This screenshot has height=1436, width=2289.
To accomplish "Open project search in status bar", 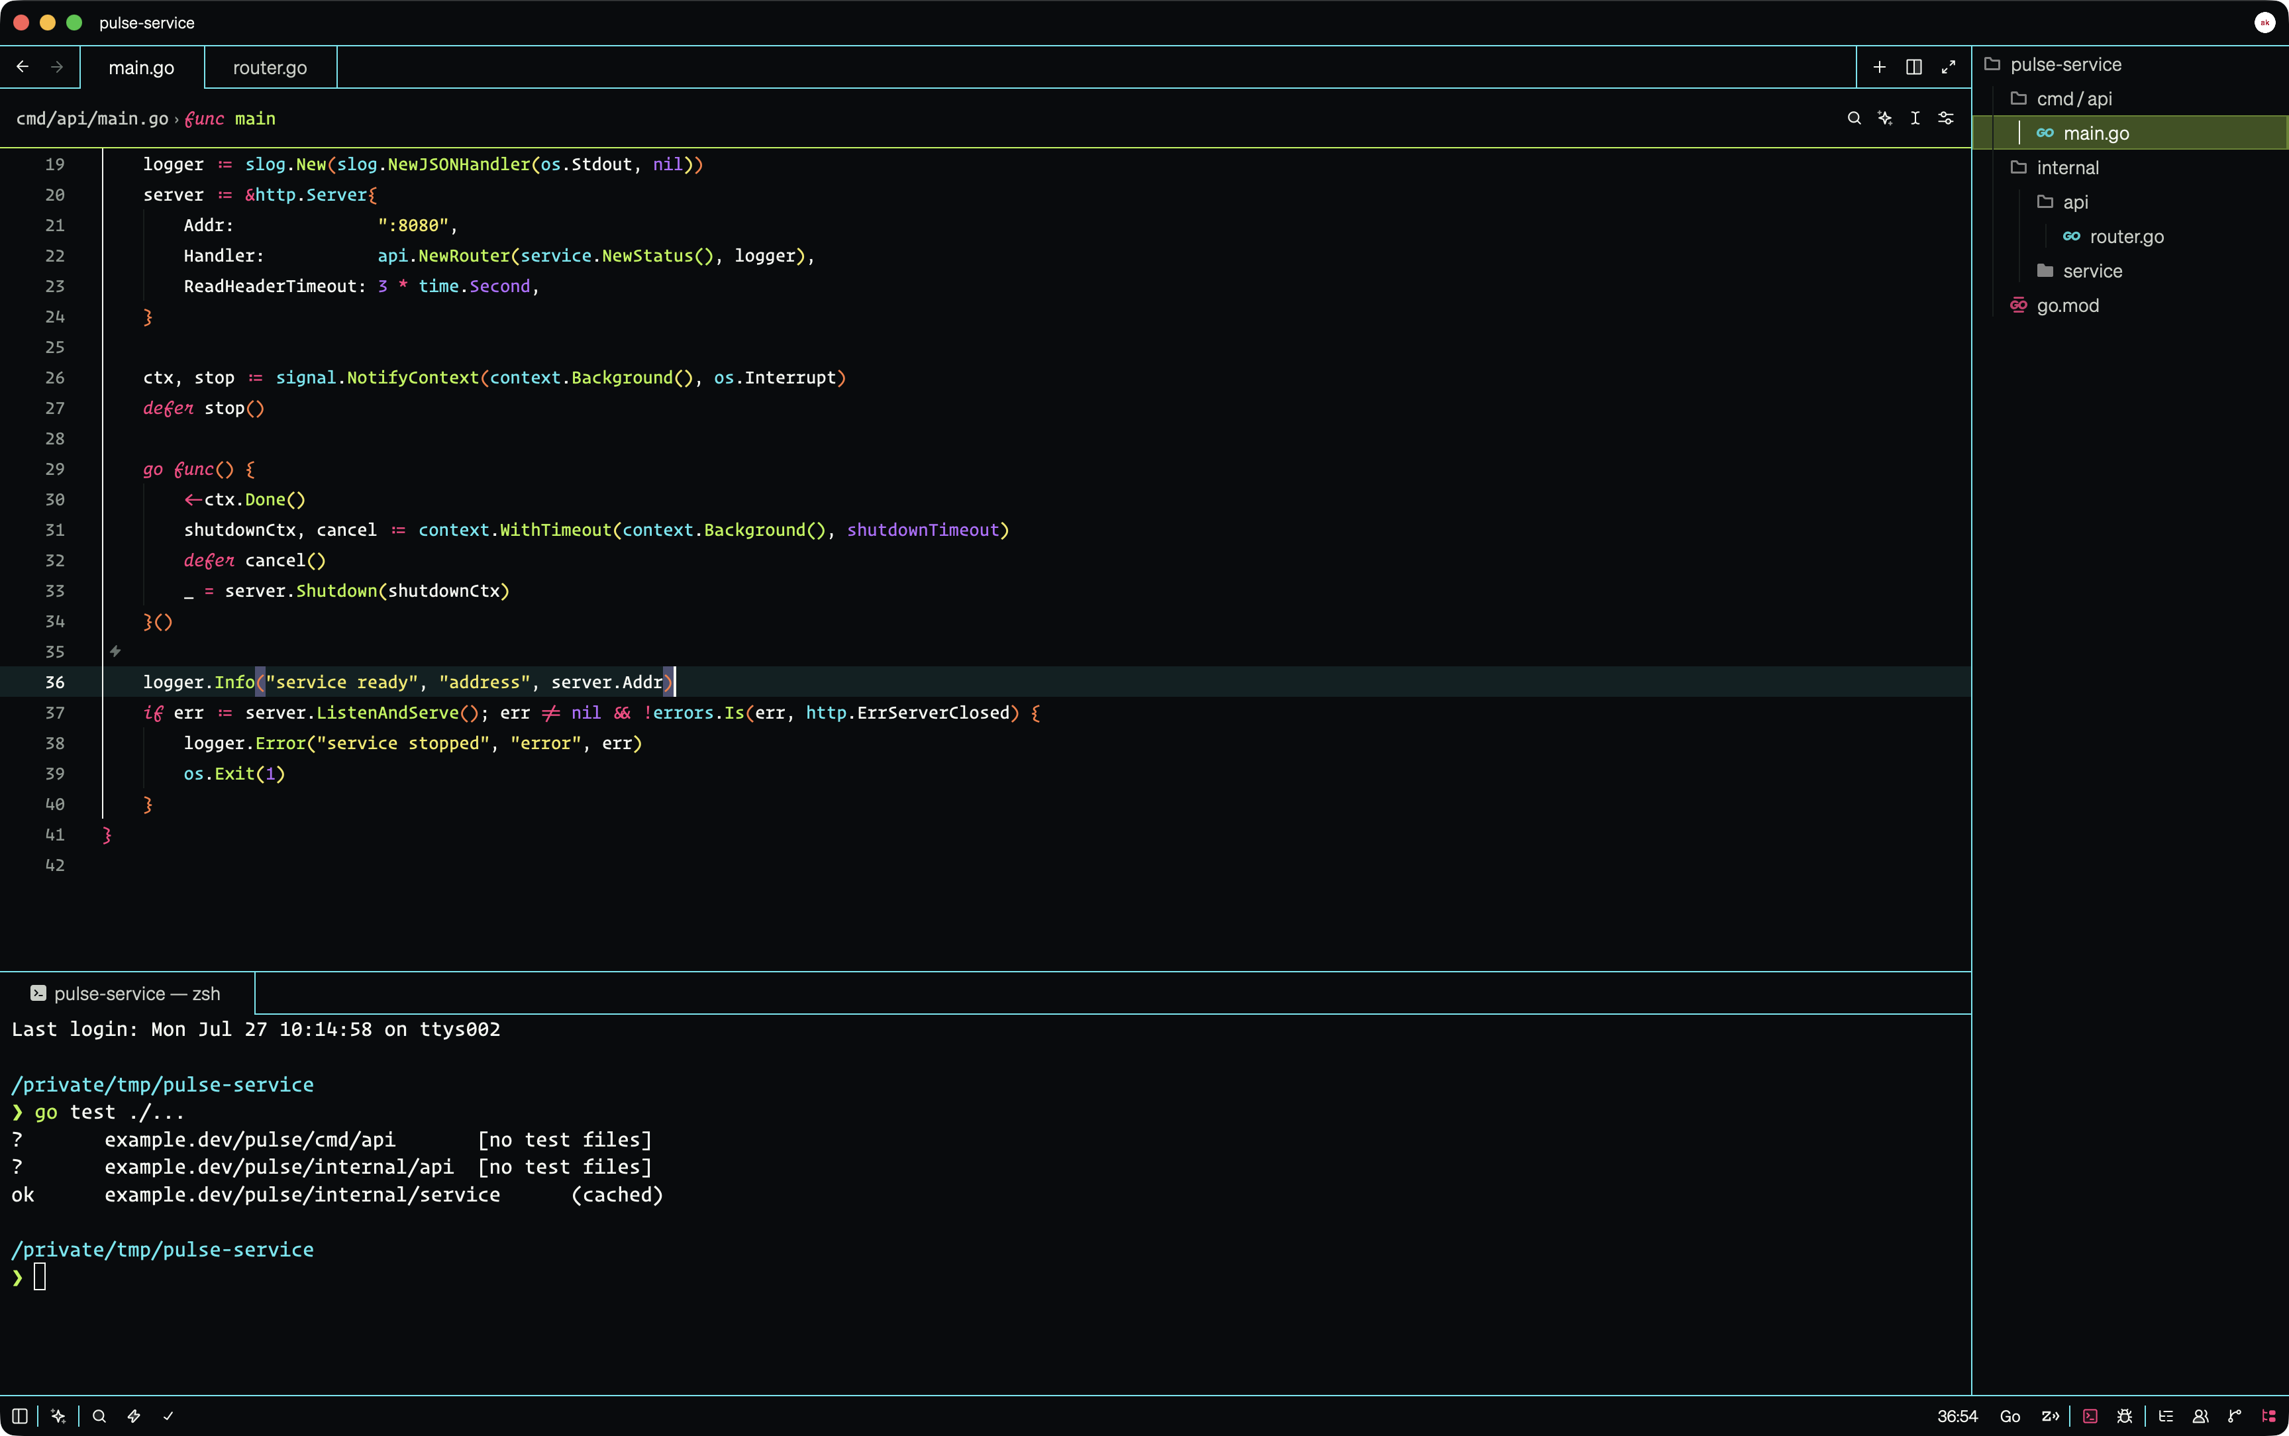I will (99, 1416).
